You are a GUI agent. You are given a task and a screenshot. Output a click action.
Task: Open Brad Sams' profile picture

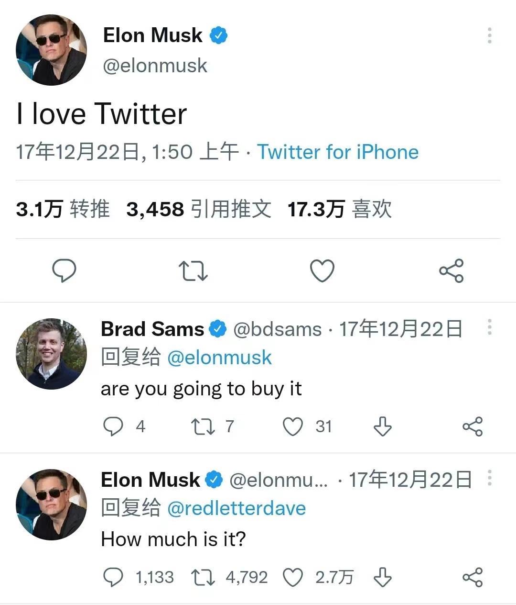point(52,354)
